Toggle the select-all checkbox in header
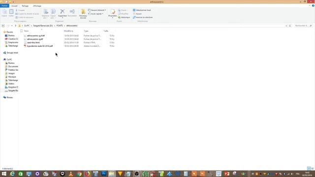This screenshot has width=315, height=177. click(x=21, y=31)
